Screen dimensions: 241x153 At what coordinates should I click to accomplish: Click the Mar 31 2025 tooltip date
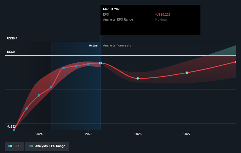(x=112, y=9)
